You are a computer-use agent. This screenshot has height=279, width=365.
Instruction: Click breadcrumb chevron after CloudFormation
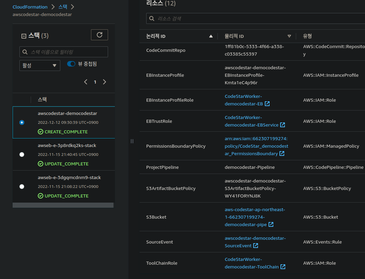click(53, 7)
